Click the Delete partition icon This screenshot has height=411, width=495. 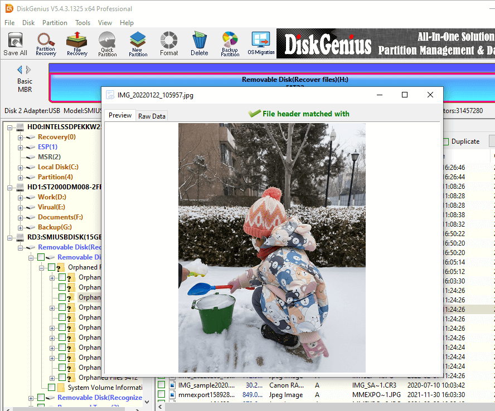[x=199, y=44]
